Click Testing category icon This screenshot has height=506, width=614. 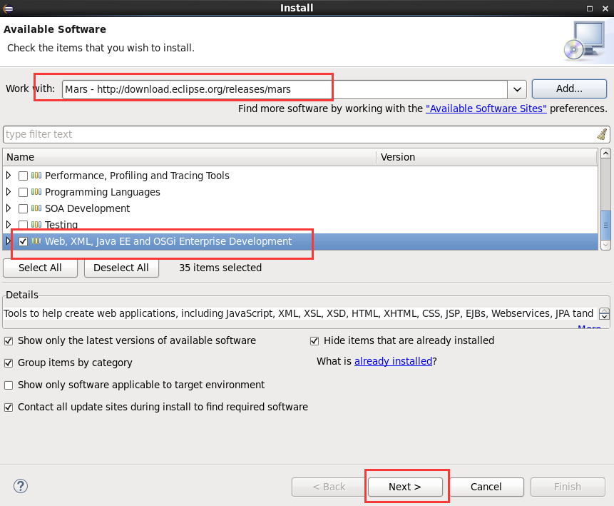click(x=36, y=225)
